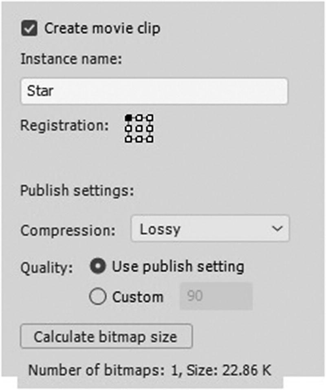Select the Custom quality radio button
The height and width of the screenshot is (390, 326).
click(x=98, y=297)
